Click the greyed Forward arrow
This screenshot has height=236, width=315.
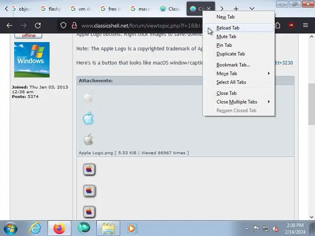pos(24,26)
